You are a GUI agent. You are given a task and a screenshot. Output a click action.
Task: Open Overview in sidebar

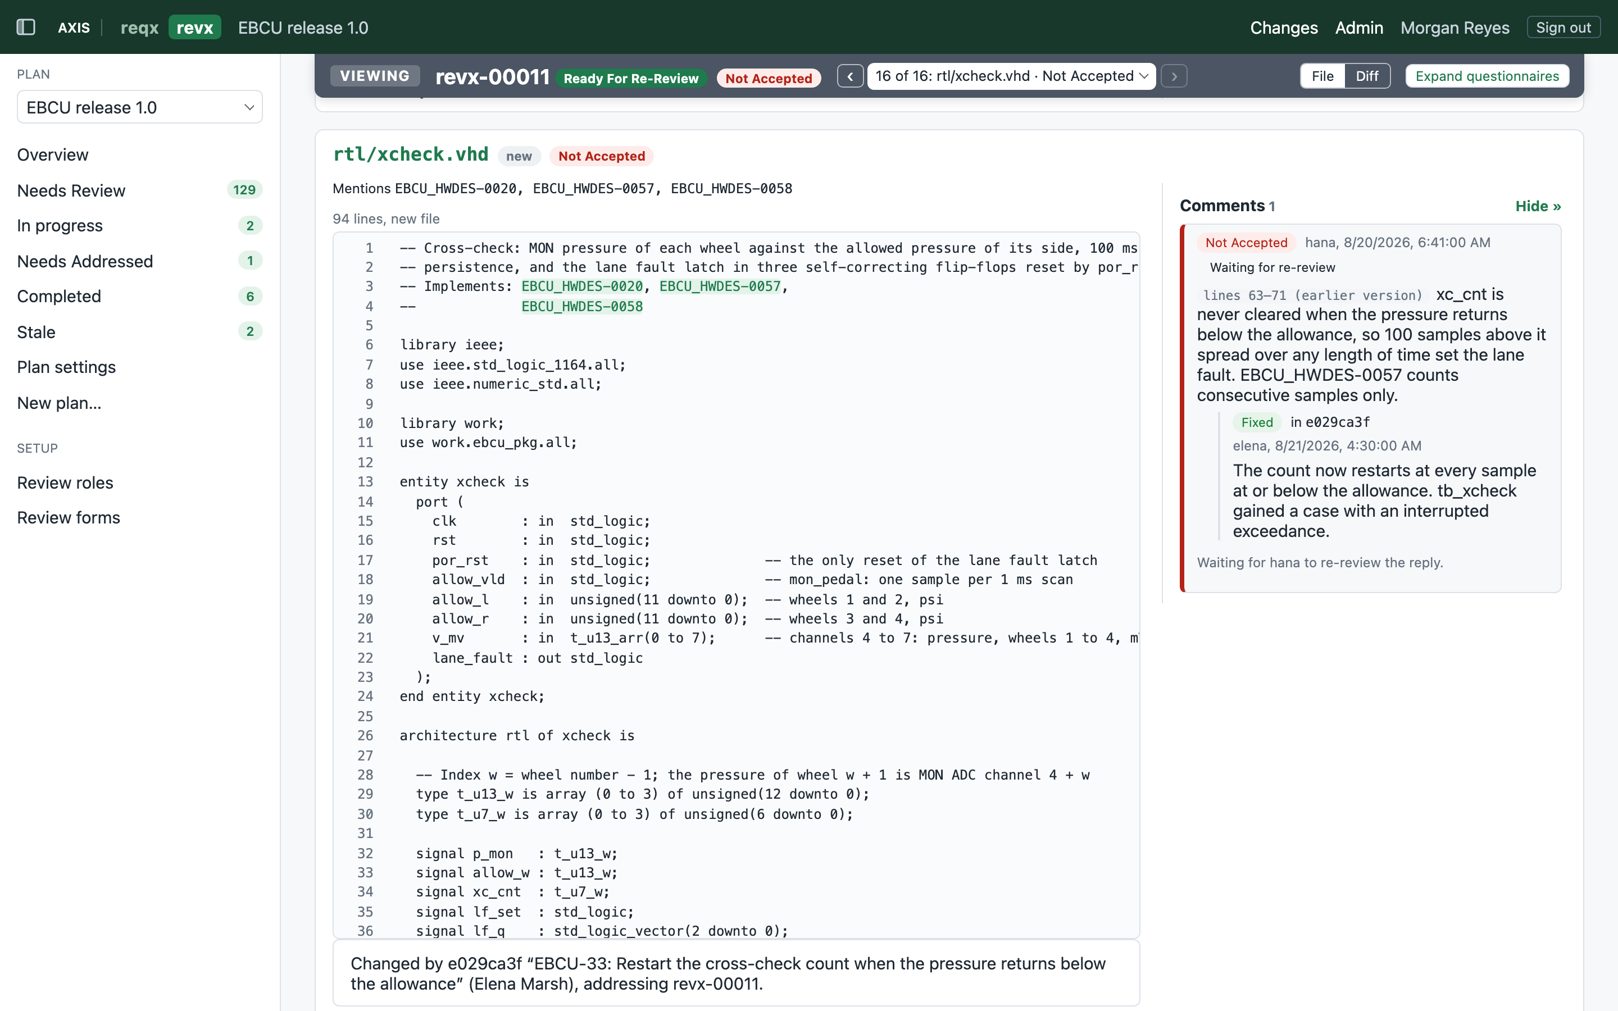pyautogui.click(x=53, y=154)
